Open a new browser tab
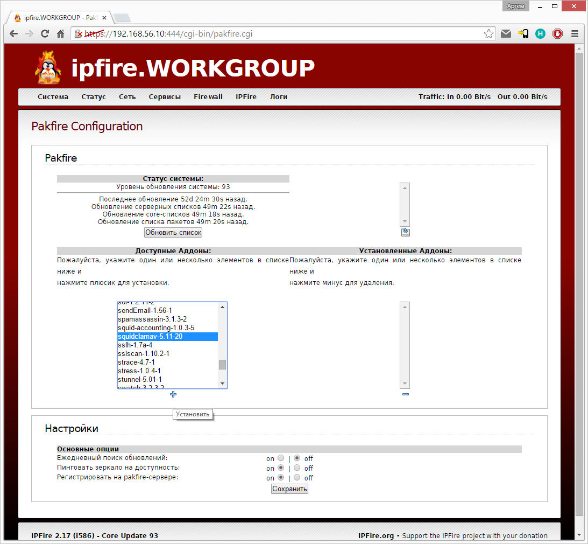Image resolution: width=588 pixels, height=544 pixels. [122, 18]
